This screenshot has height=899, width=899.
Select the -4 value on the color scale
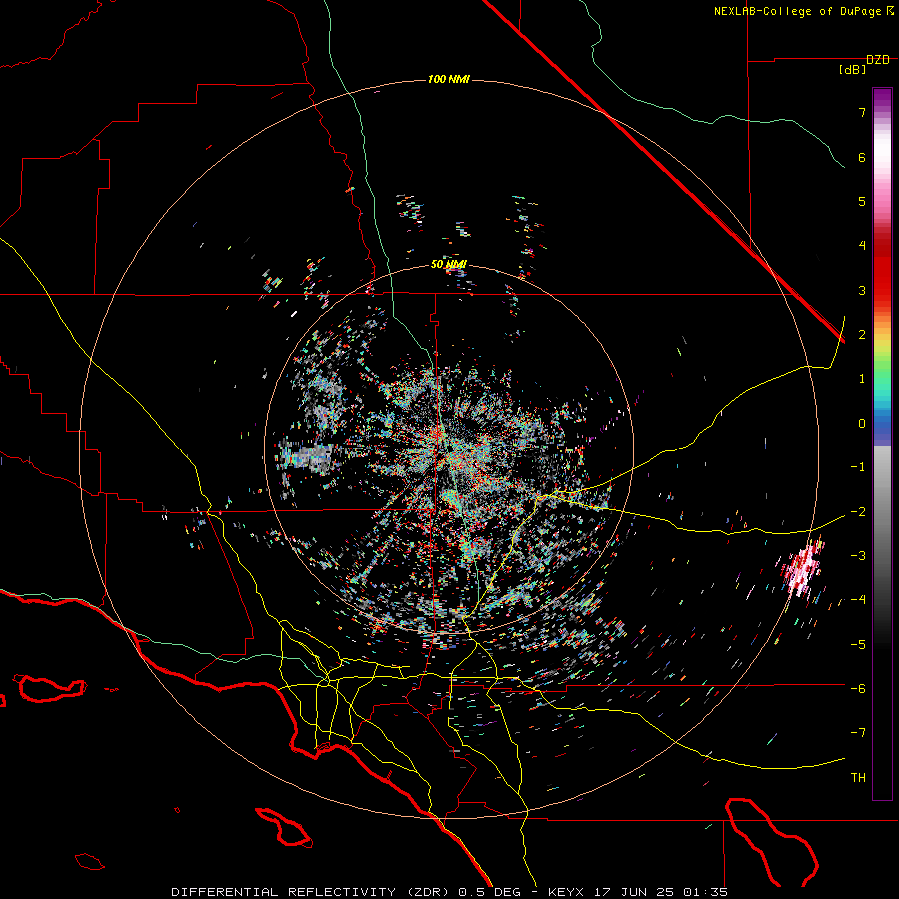(x=858, y=600)
